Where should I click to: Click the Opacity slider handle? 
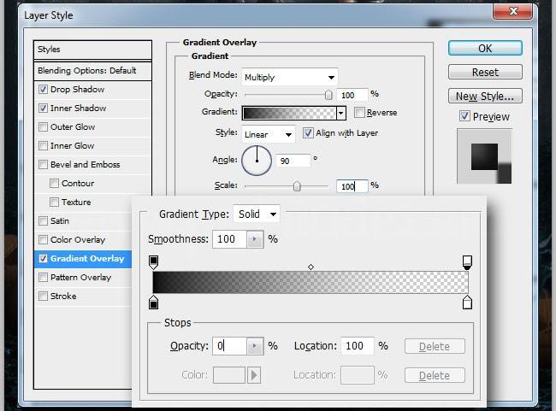(328, 95)
